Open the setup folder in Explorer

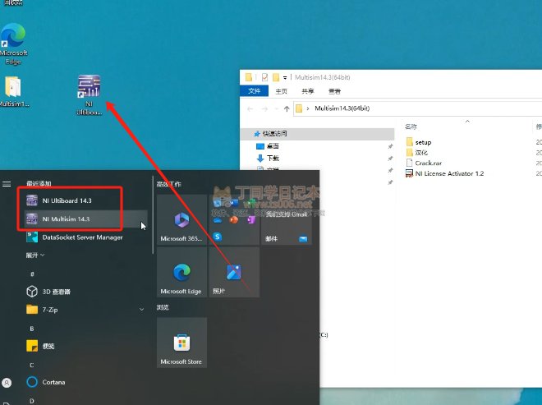(x=419, y=142)
